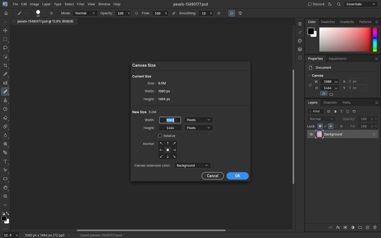Open the Image menu
Viewport: 381px width, 238px height.
35,4
